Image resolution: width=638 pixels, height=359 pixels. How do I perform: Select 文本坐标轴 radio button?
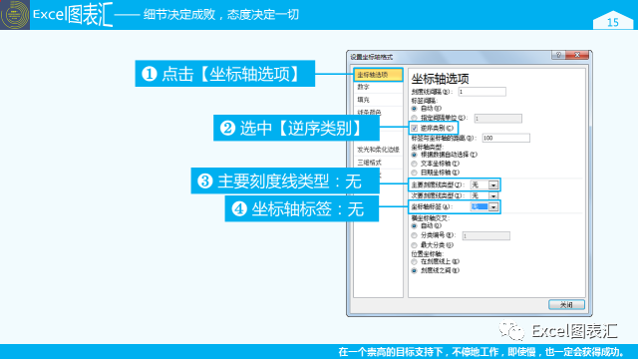click(x=415, y=164)
